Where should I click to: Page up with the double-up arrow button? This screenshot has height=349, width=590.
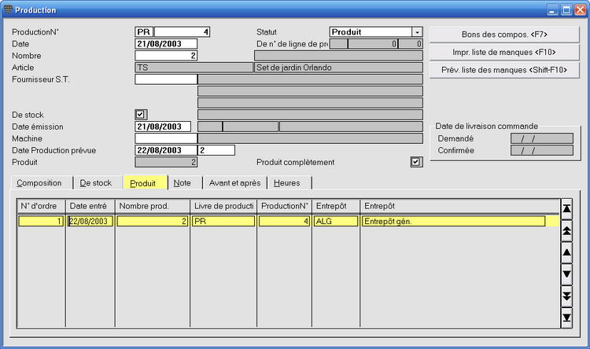pyautogui.click(x=566, y=230)
